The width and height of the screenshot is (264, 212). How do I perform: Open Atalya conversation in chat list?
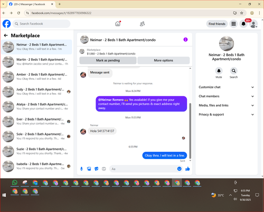tap(36, 106)
